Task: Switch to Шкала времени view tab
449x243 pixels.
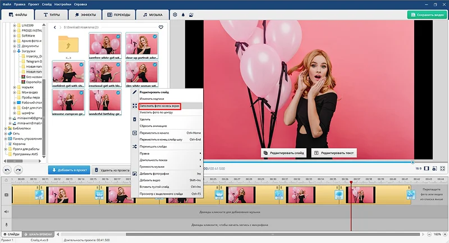Action: [38, 234]
